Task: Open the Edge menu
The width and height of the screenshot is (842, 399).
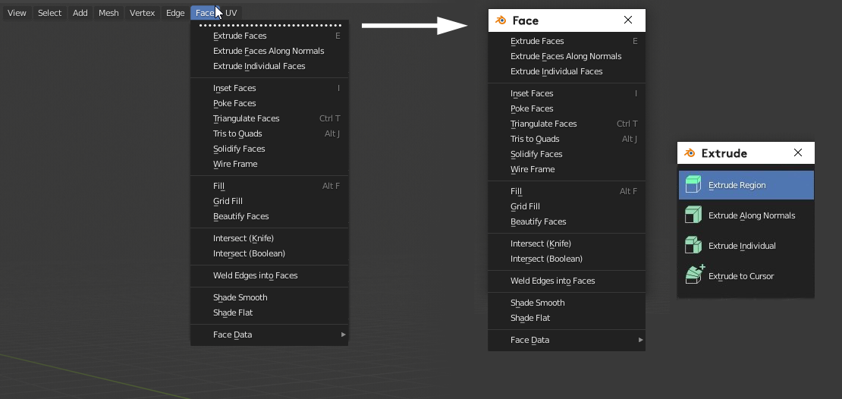Action: (x=175, y=13)
